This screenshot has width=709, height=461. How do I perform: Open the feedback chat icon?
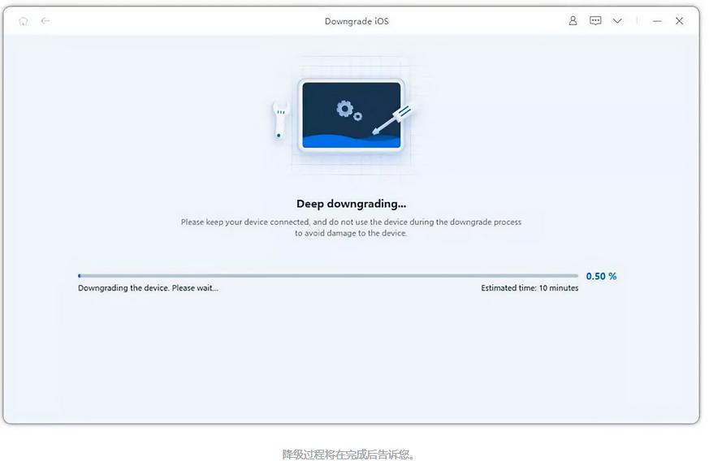click(595, 21)
